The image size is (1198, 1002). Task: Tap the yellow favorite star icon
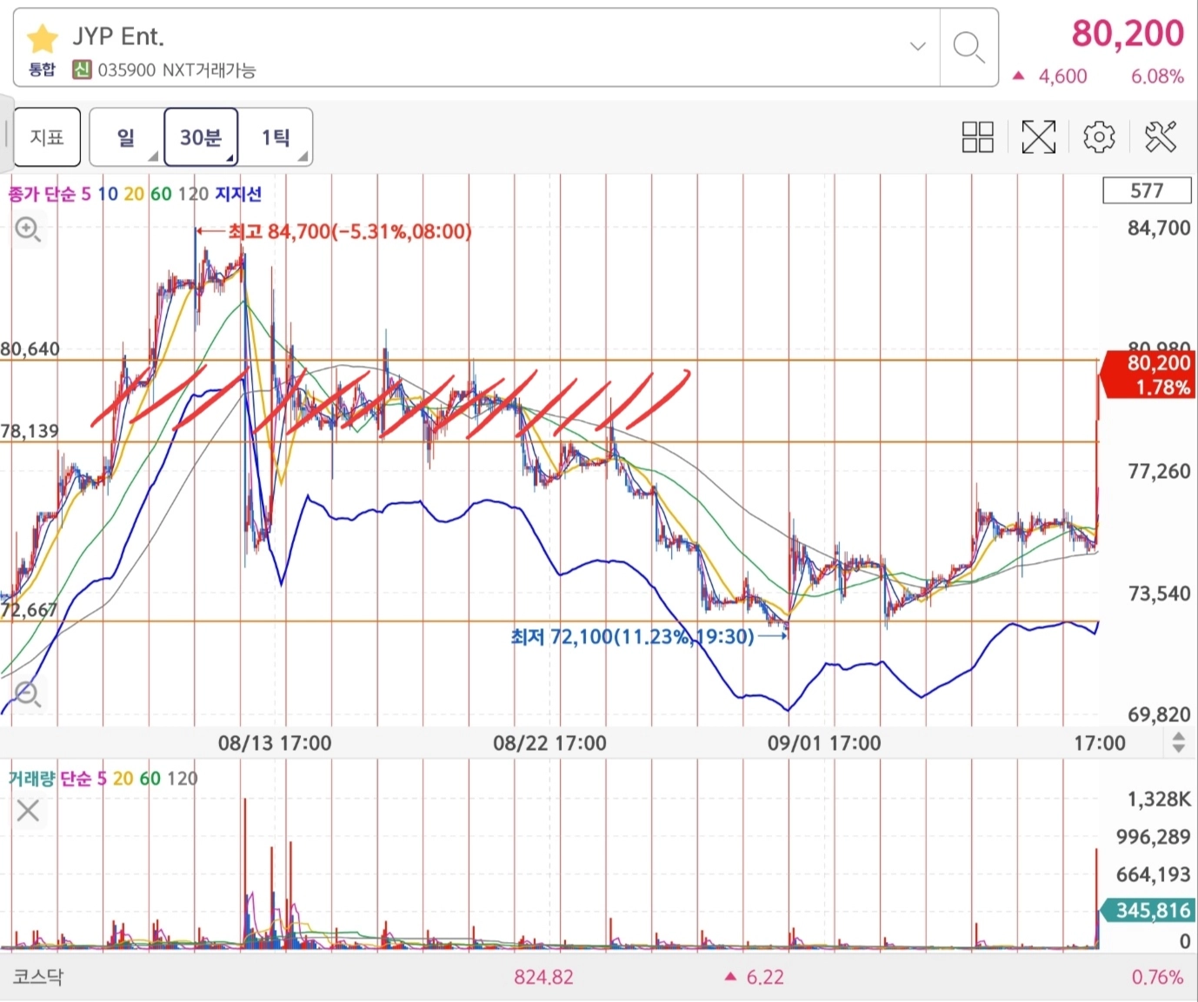[x=42, y=38]
